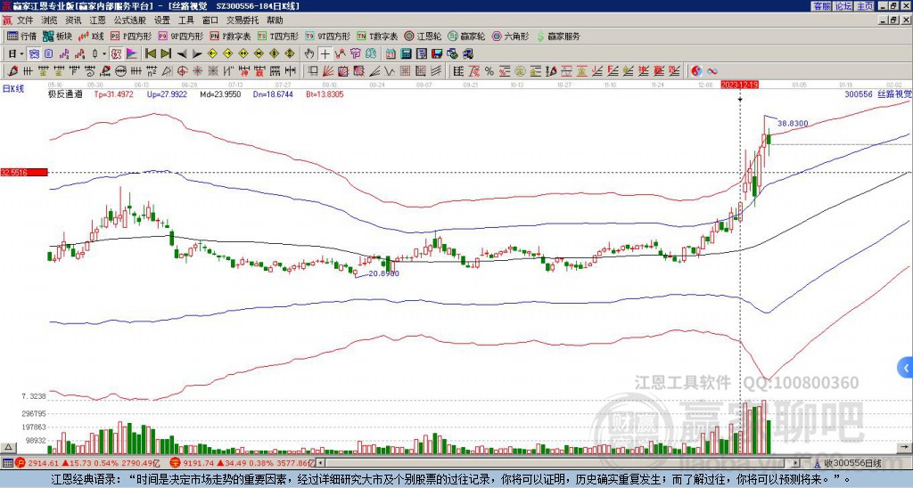913x488 pixels.
Task: Open the 赢家轮 wheel tool
Action: click(x=467, y=36)
